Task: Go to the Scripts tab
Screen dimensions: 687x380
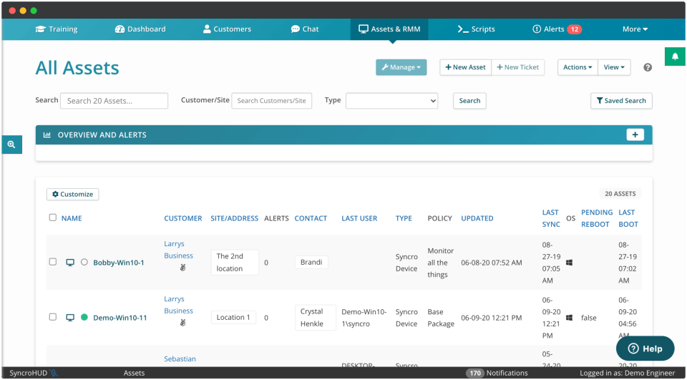Action: tap(477, 29)
